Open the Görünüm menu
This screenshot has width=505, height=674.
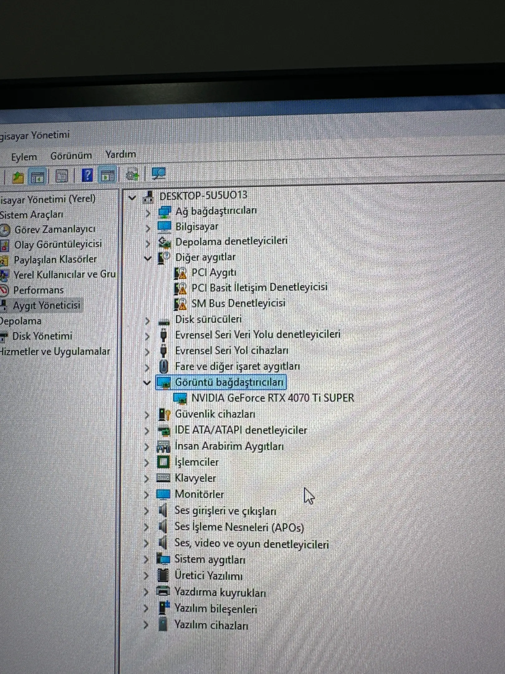(x=71, y=156)
